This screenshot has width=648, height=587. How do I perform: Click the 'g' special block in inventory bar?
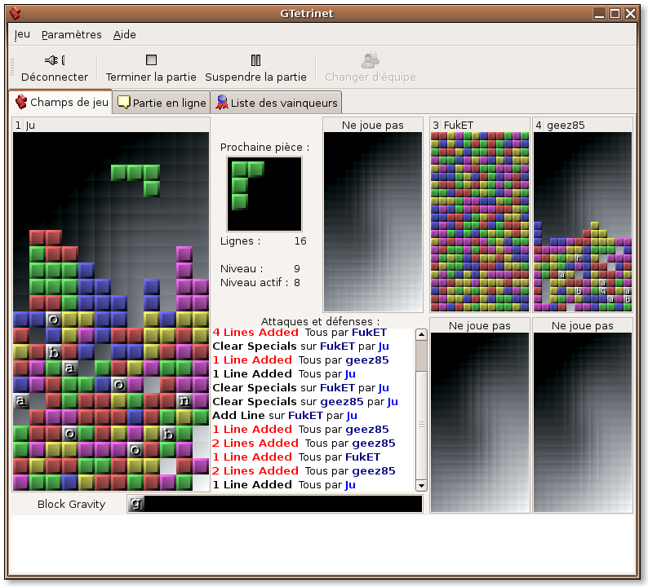(x=136, y=504)
